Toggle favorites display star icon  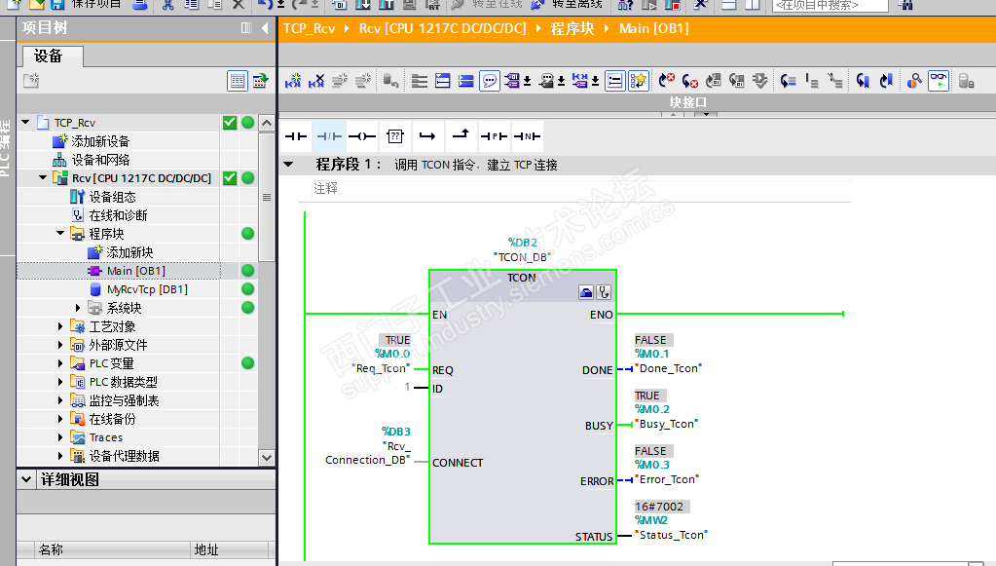pos(639,81)
